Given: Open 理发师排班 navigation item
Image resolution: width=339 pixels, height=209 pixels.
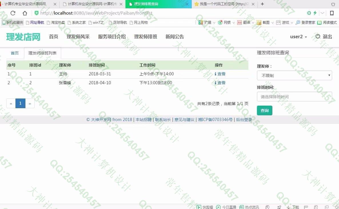Looking at the screenshot, I should coord(145,37).
